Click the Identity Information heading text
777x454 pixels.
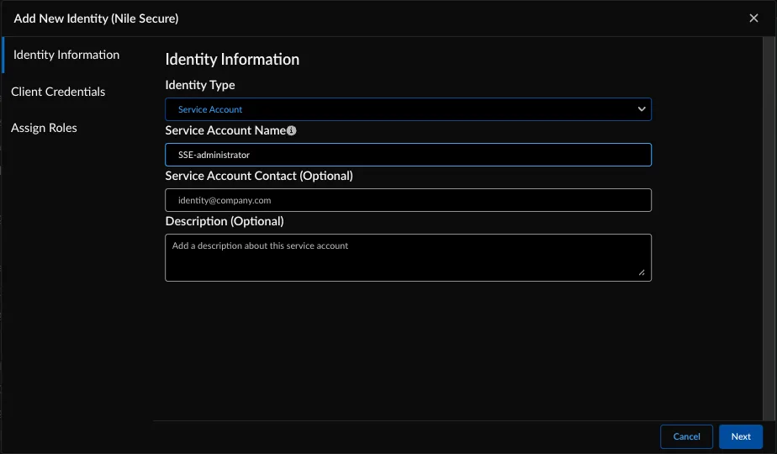coord(232,60)
